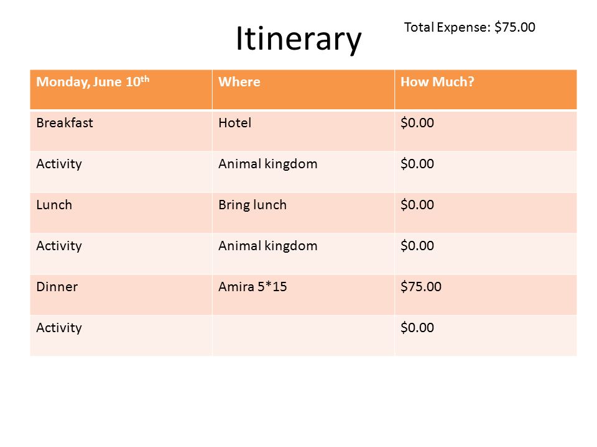Click the Itinerary title text
The image size is (597, 447).
(x=298, y=38)
